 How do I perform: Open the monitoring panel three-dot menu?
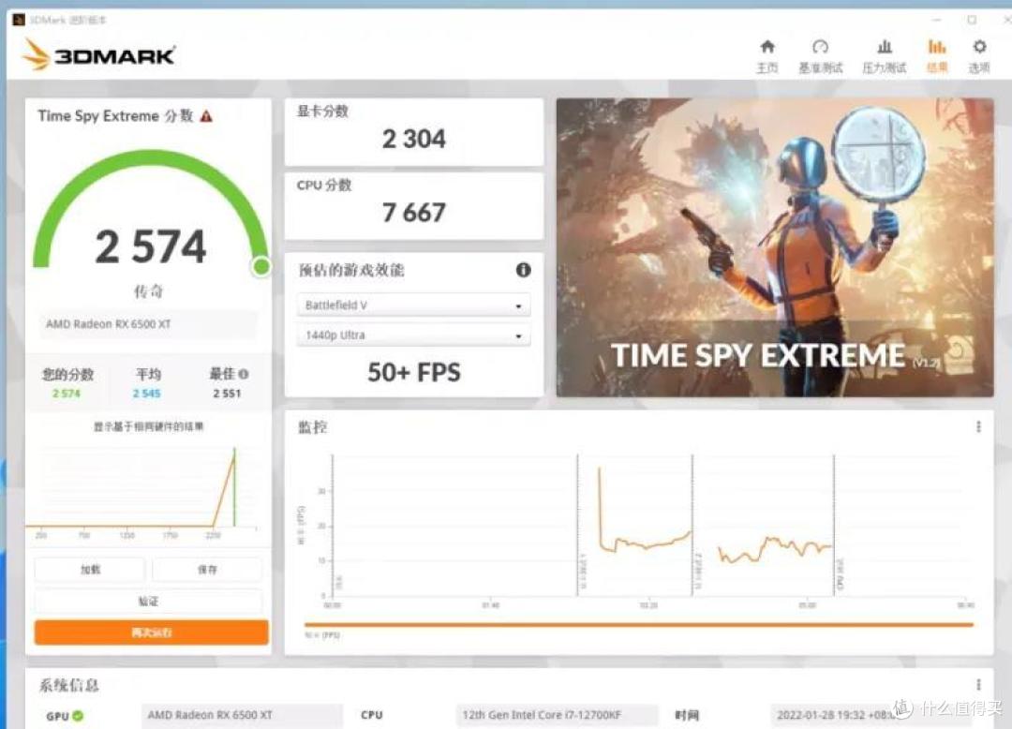click(978, 426)
